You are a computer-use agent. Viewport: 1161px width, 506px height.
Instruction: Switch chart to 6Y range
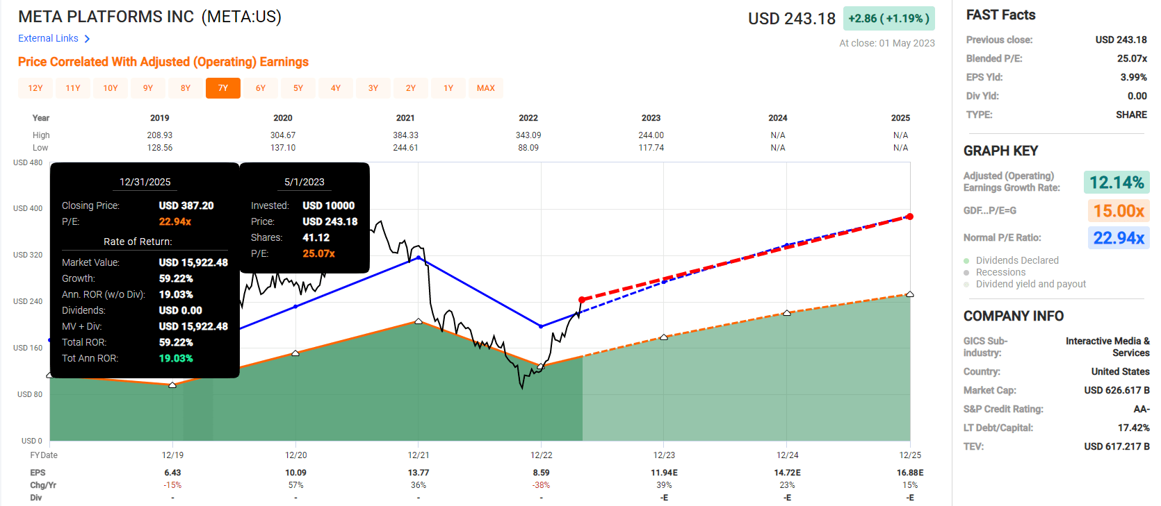coord(261,88)
